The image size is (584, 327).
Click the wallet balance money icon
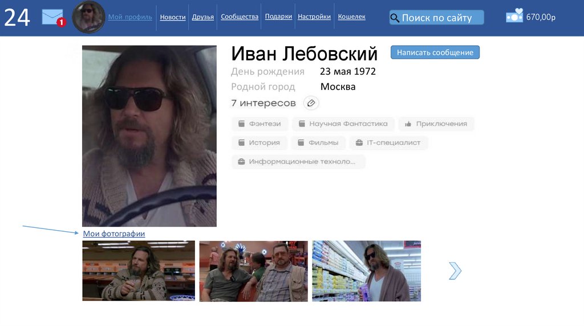click(514, 16)
